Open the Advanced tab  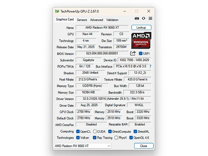coord(97,20)
